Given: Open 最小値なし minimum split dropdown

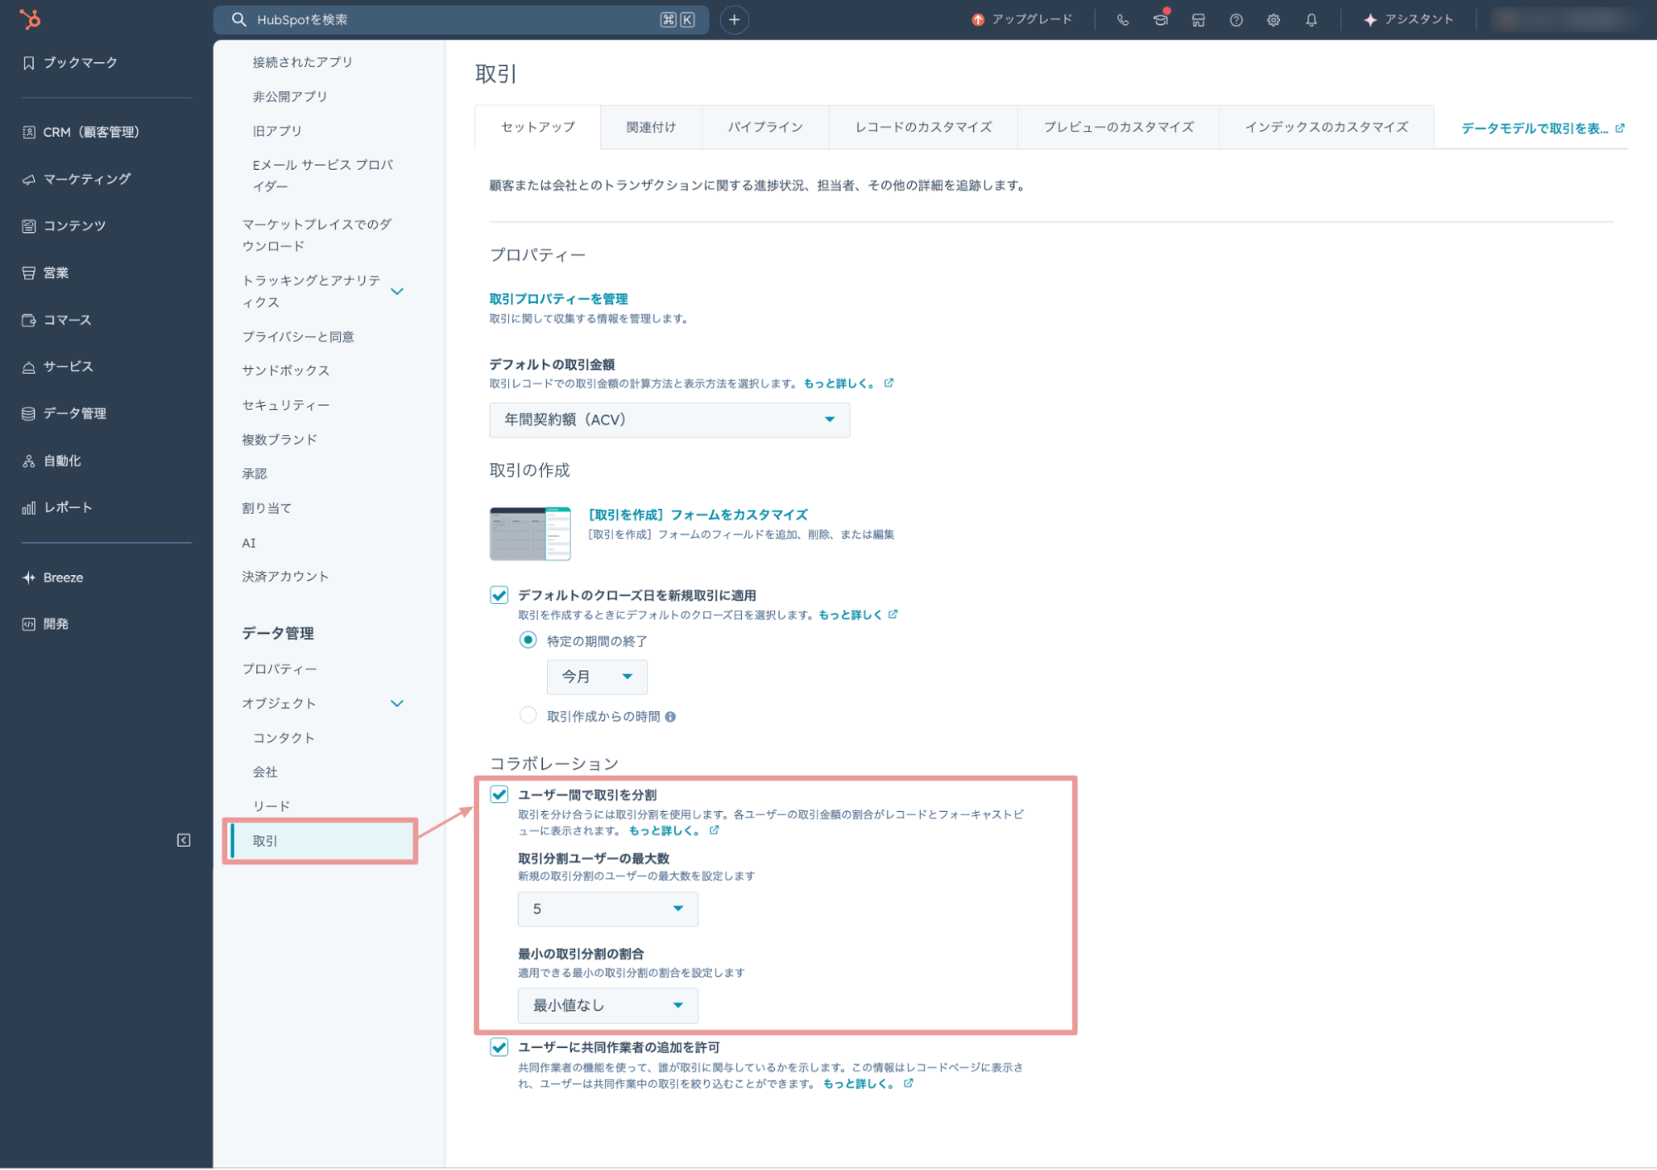Looking at the screenshot, I should (607, 1005).
